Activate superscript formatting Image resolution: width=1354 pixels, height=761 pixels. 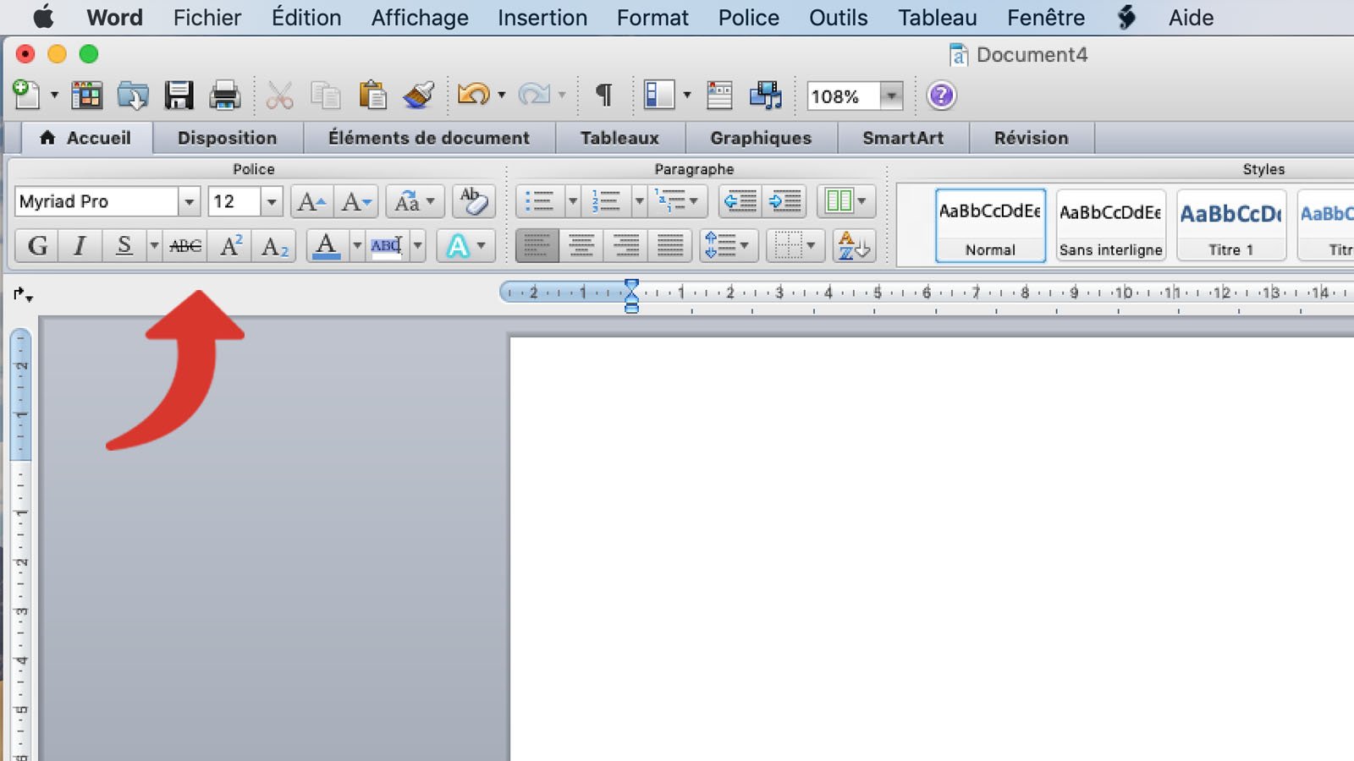point(228,246)
